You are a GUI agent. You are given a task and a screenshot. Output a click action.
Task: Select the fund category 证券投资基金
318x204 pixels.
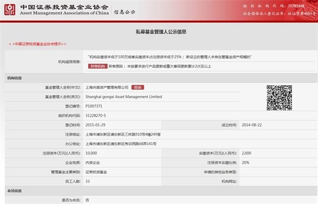(96, 172)
